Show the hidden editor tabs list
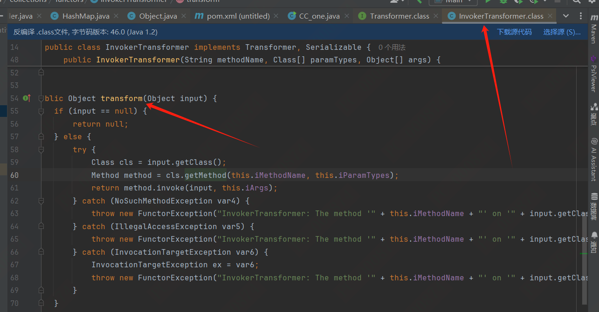 pos(566,16)
